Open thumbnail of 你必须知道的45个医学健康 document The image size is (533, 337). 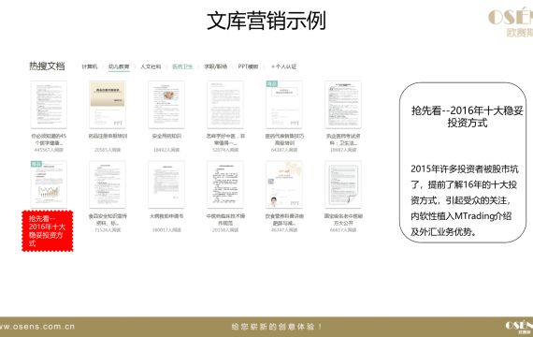[49, 105]
